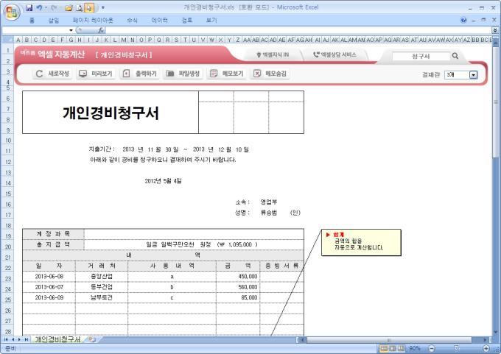Select the date cell 2013-06-08
This screenshot has height=354, width=501.
click(x=49, y=277)
